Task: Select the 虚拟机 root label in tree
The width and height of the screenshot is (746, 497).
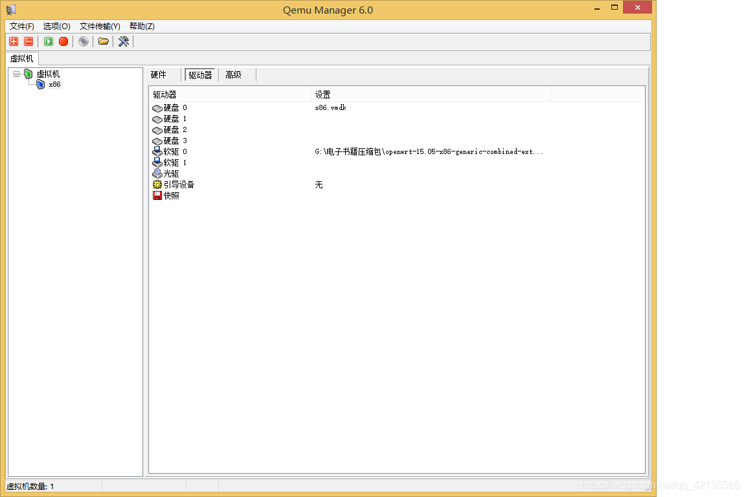Action: tap(48, 74)
